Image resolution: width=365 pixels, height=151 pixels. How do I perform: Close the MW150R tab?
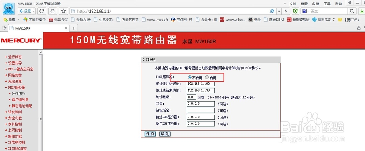[66, 28]
